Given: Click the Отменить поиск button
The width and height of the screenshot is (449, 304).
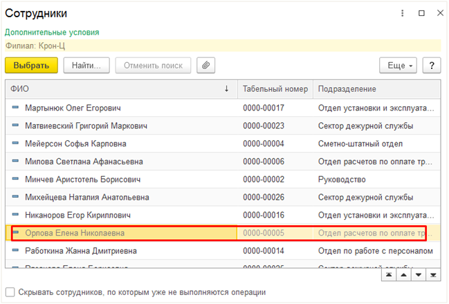Looking at the screenshot, I should tap(153, 66).
